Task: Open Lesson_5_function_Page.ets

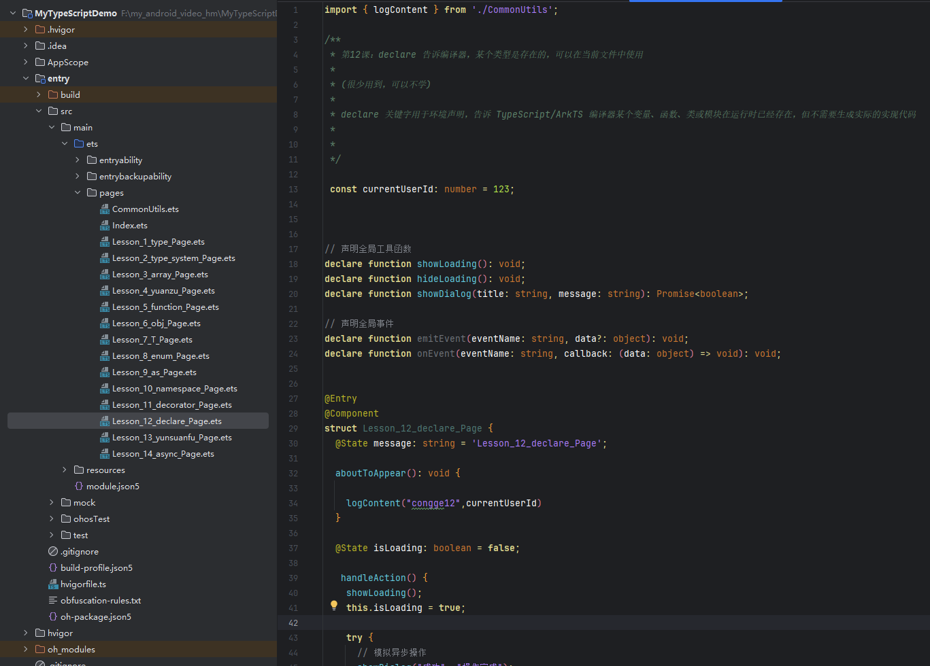Action: point(165,307)
